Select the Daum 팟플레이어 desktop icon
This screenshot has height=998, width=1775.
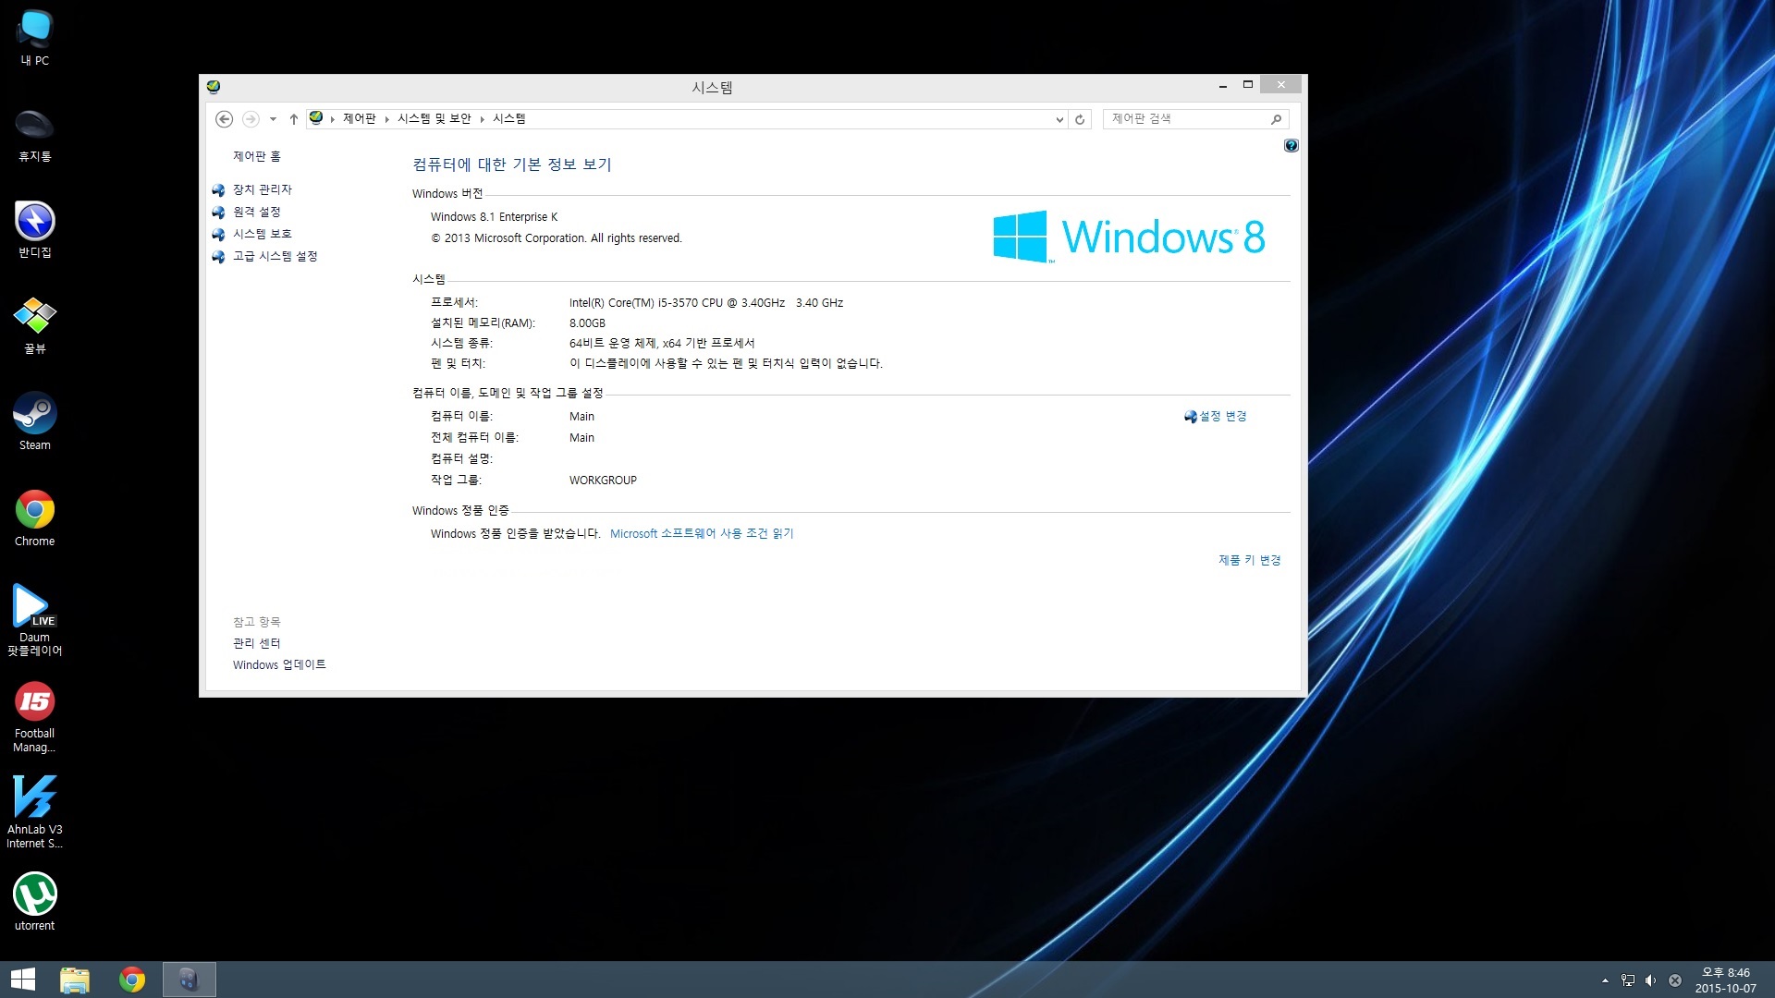pos(35,620)
